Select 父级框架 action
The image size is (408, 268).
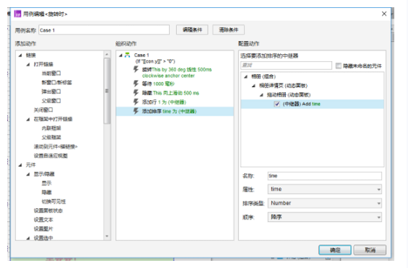click(x=51, y=137)
